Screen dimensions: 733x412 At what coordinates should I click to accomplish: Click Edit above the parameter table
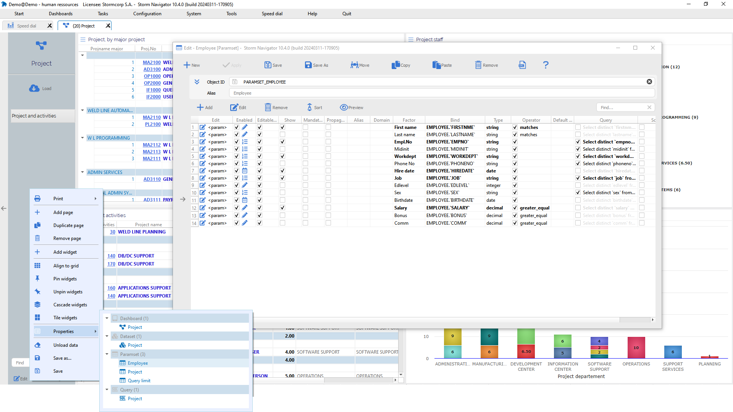pos(238,108)
